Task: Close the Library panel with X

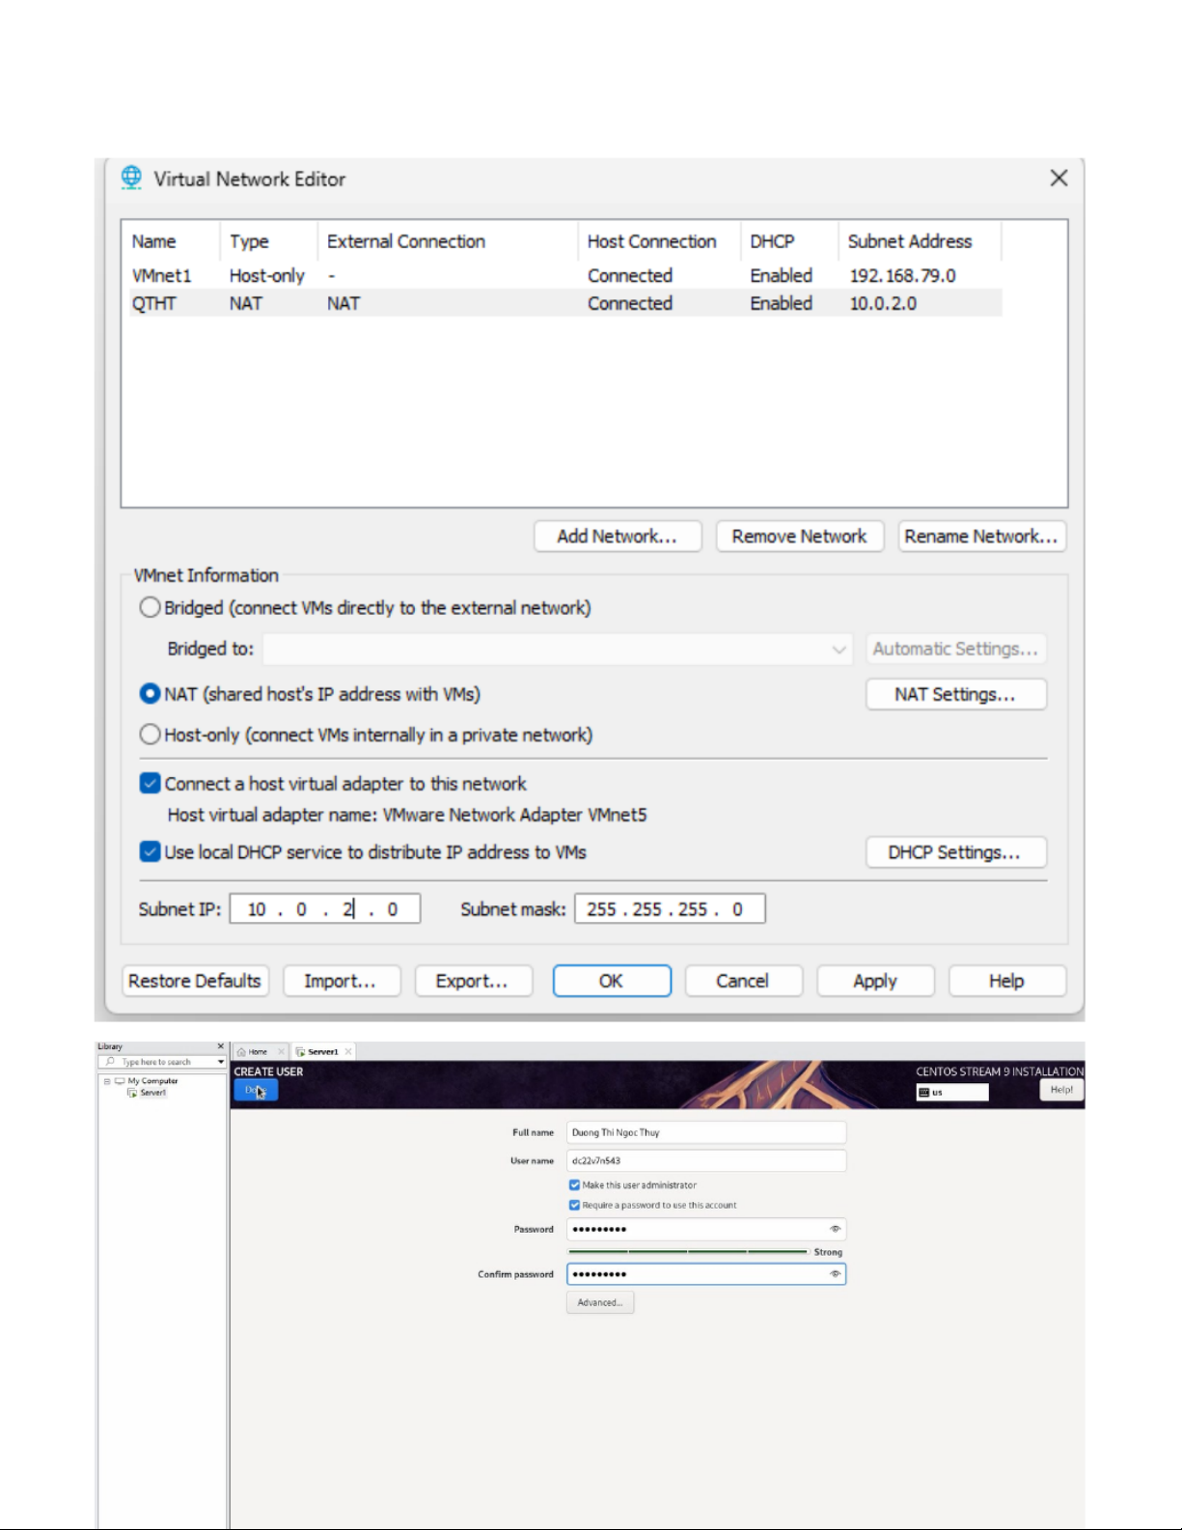Action: click(x=220, y=1046)
